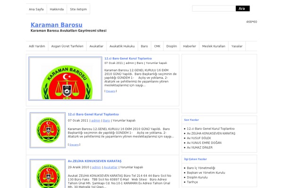This screenshot has width=283, height=188.
Task: Click Devamı link in the second post
Action: [74, 145]
